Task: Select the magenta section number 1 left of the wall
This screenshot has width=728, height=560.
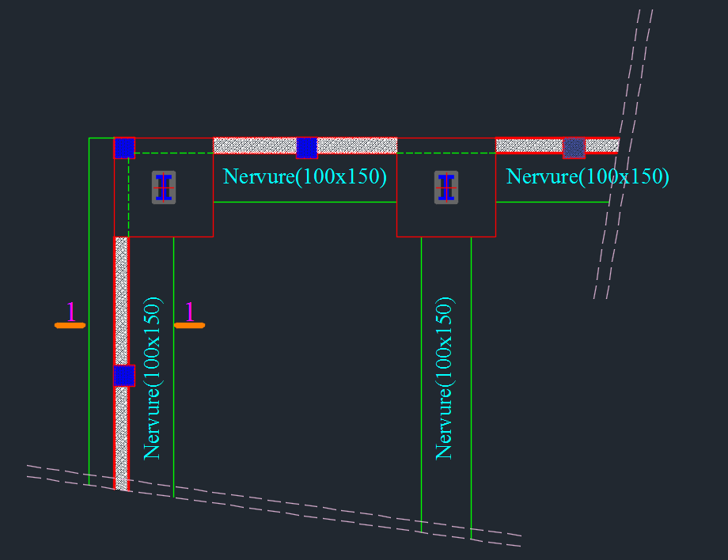Action: pyautogui.click(x=70, y=312)
